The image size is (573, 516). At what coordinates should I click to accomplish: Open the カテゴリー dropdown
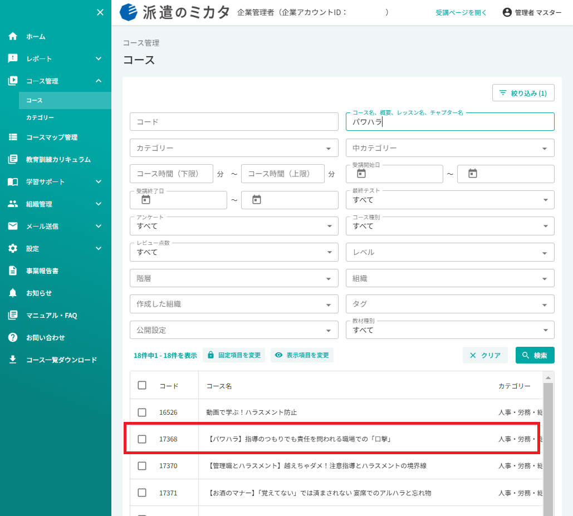tap(234, 148)
